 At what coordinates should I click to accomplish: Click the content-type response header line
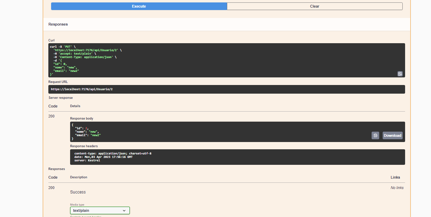(x=113, y=153)
